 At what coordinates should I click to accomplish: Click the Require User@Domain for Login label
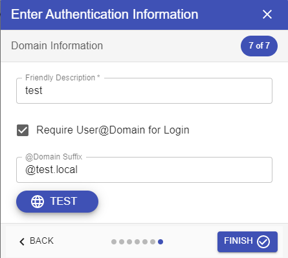[113, 130]
